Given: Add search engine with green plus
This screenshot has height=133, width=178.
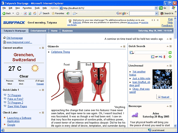Looking at the screenshot, I should (170, 57).
